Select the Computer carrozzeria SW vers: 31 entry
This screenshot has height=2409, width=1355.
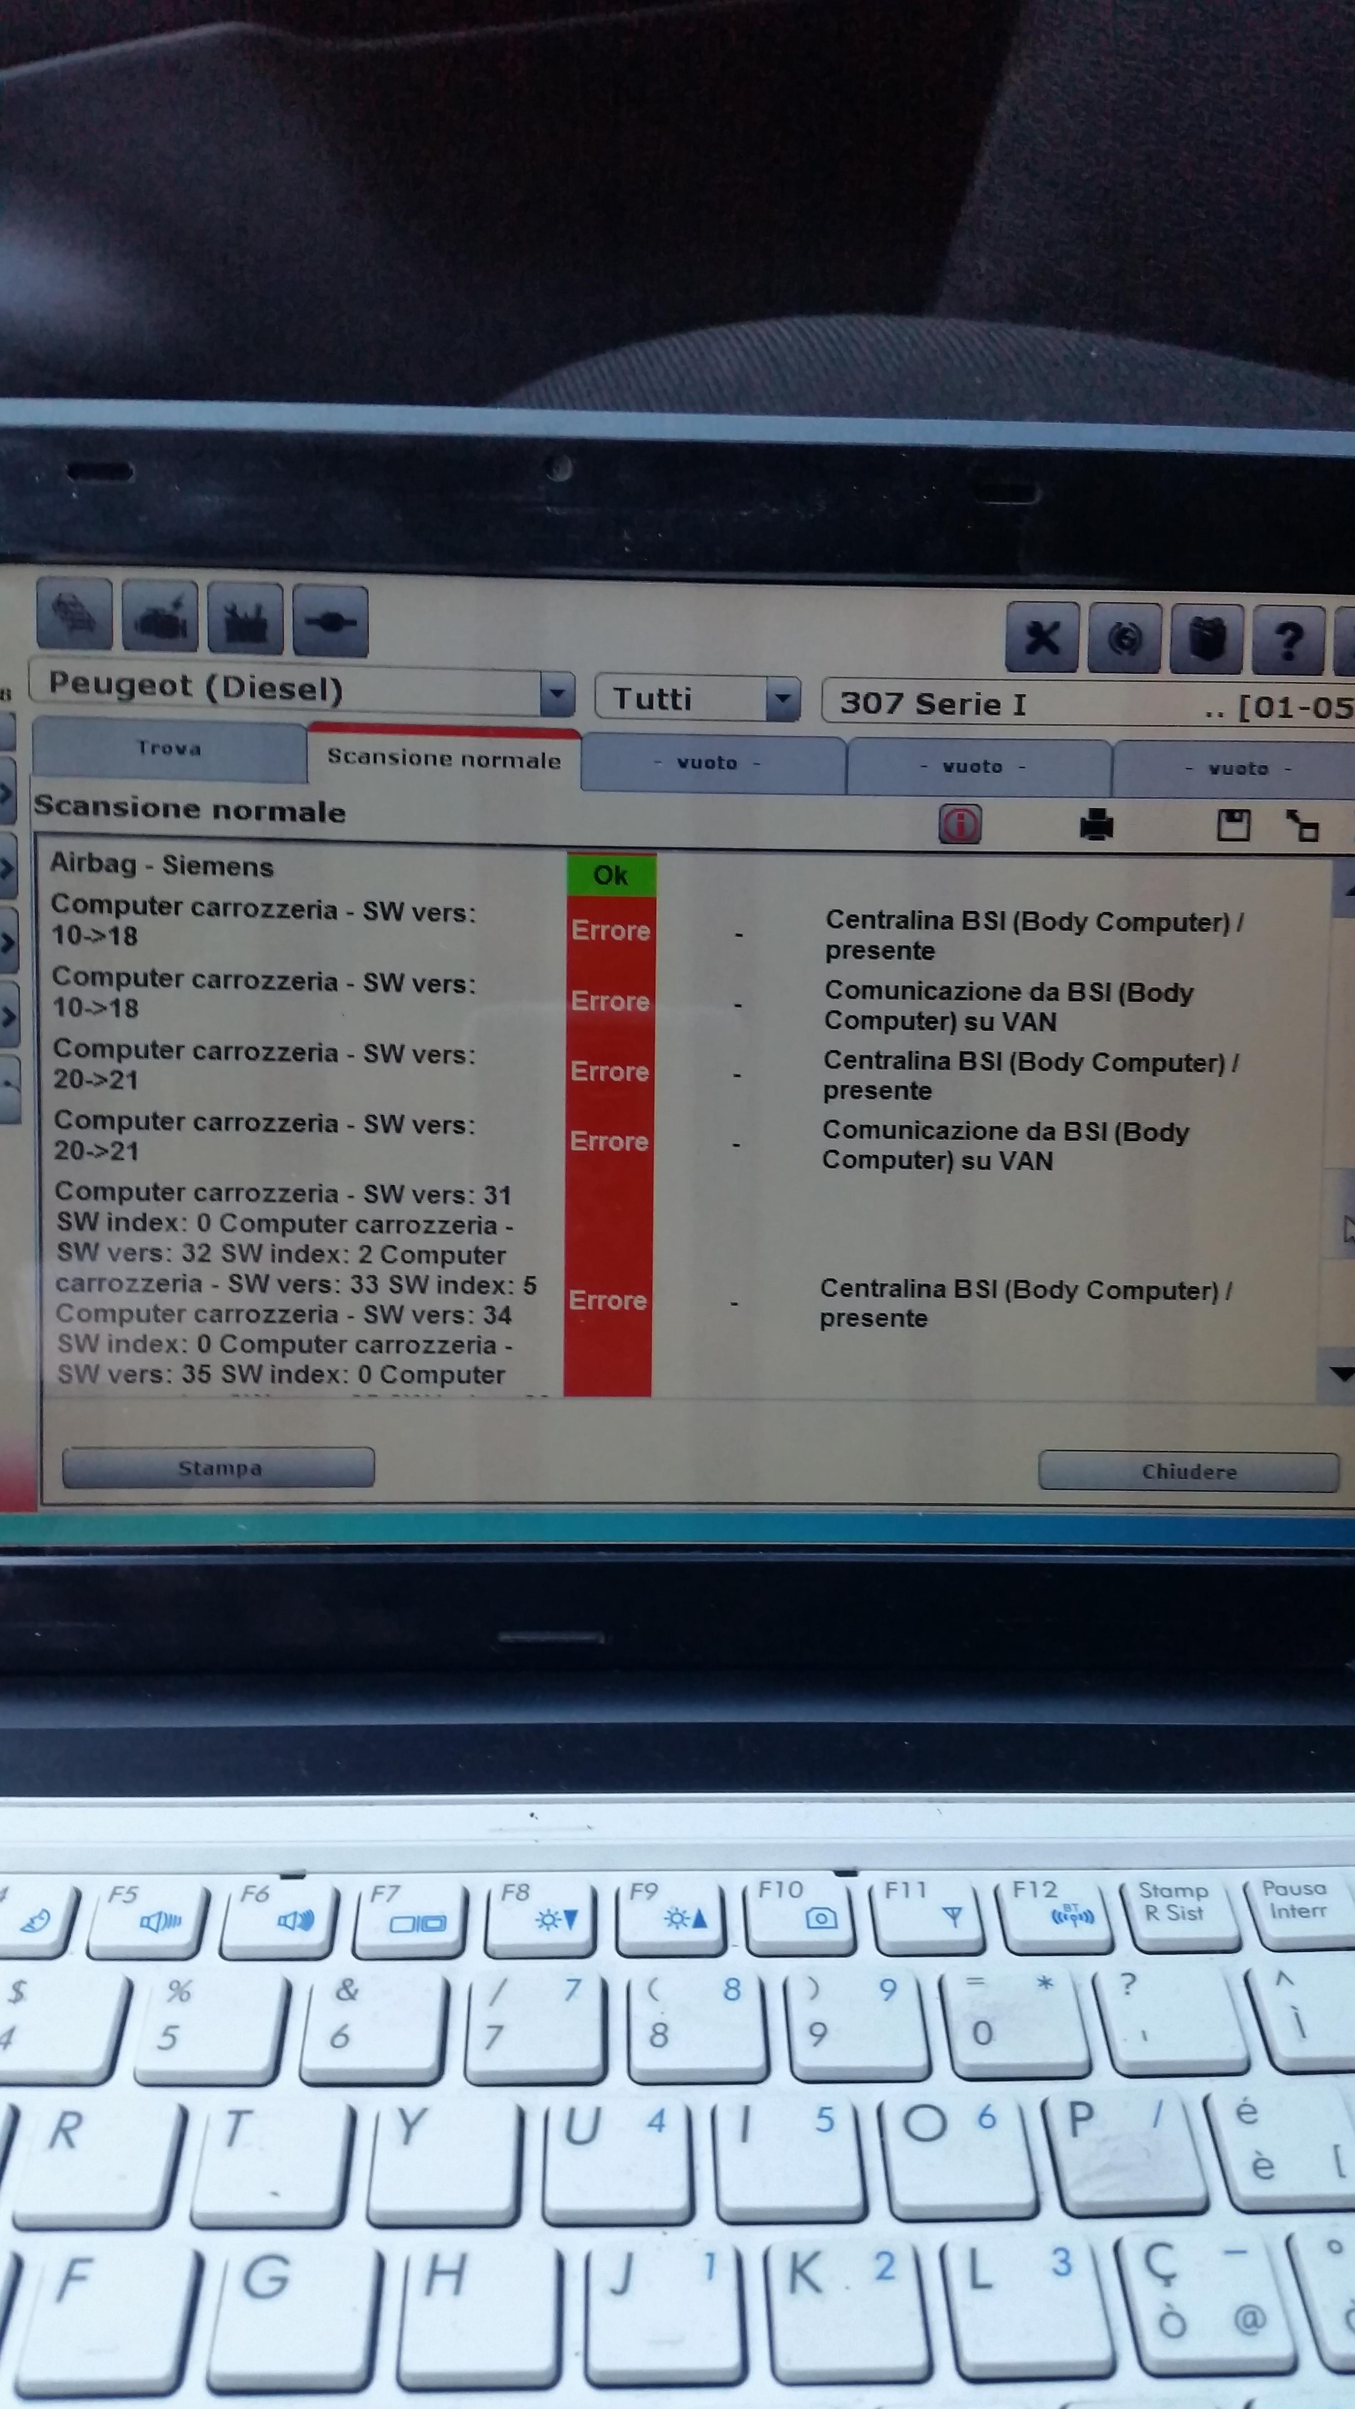(x=296, y=1285)
